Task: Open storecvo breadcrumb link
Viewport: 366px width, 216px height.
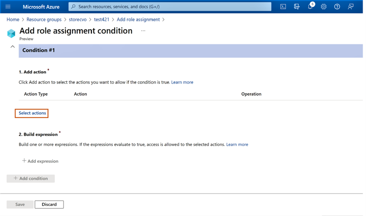Action: pos(78,20)
